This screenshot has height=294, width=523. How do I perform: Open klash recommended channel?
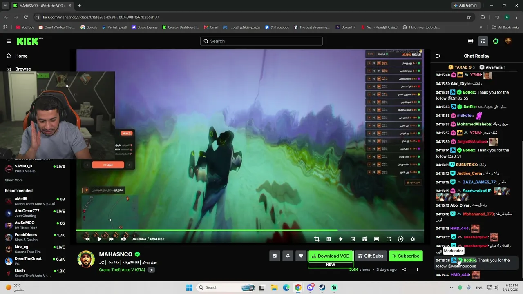(35, 273)
